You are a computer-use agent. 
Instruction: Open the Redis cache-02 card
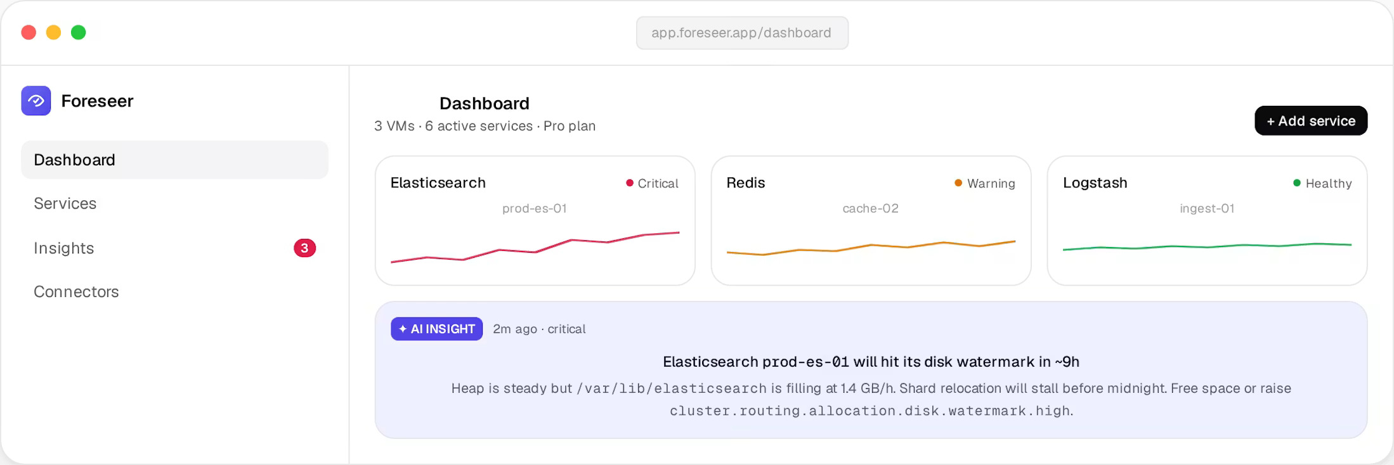871,220
